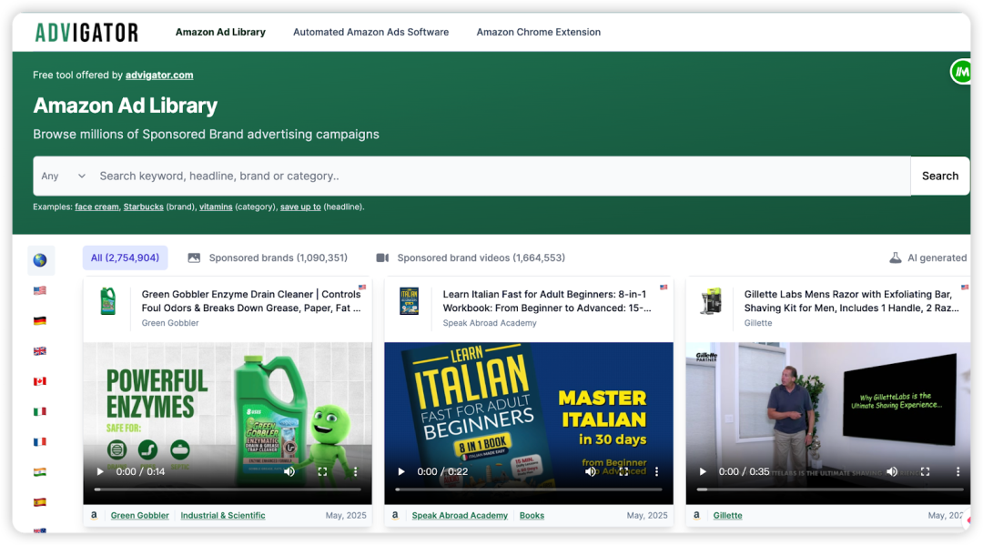
Task: Filter ads by Italy flag
Action: point(39,411)
